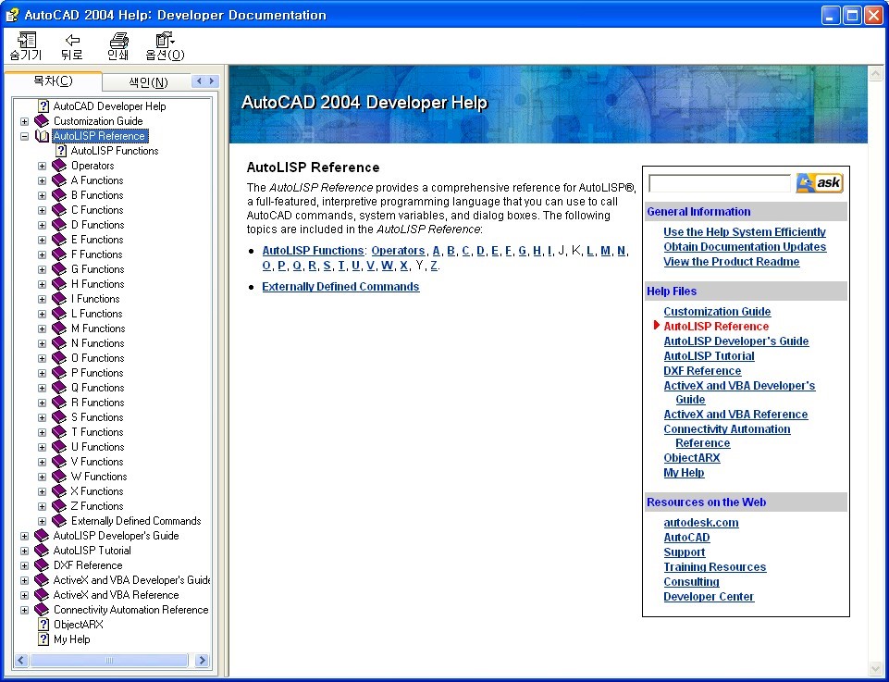Expand the M Functions node
The width and height of the screenshot is (889, 682).
tap(42, 329)
